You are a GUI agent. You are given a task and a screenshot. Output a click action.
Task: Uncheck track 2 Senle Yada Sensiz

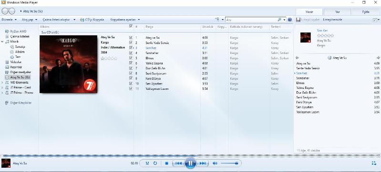tap(131, 43)
